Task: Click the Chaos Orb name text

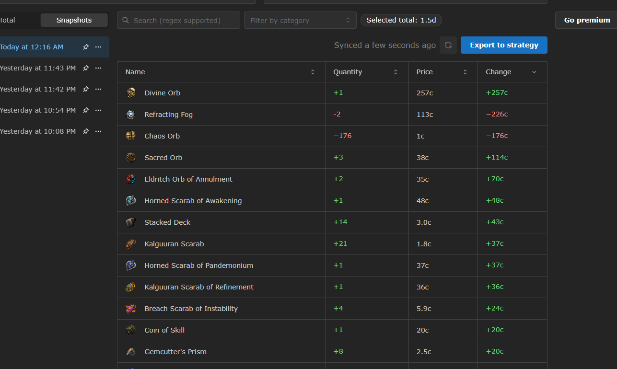Action: pos(162,136)
